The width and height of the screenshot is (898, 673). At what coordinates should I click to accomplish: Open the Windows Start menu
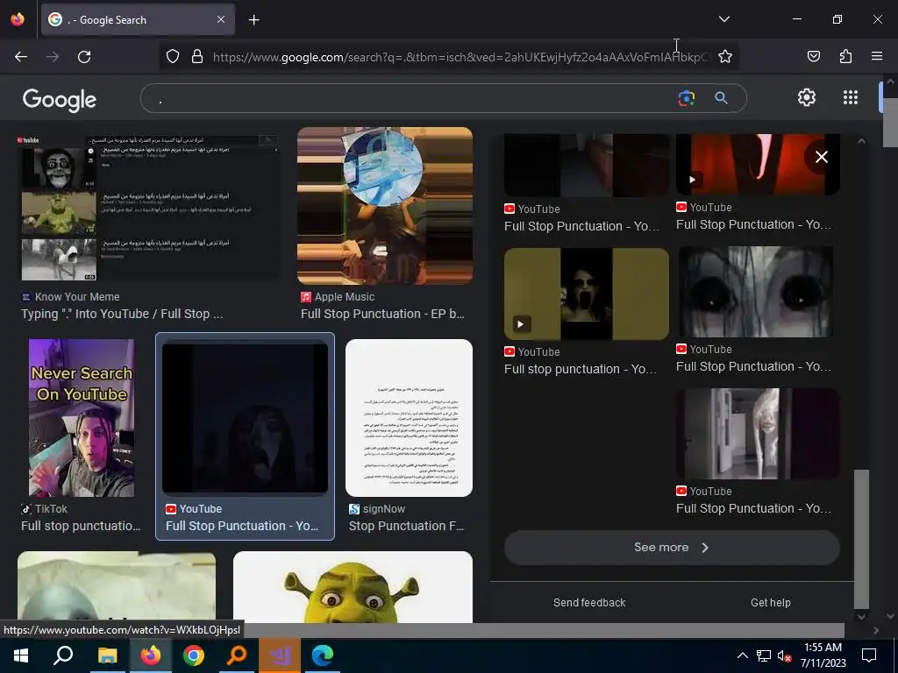click(21, 655)
